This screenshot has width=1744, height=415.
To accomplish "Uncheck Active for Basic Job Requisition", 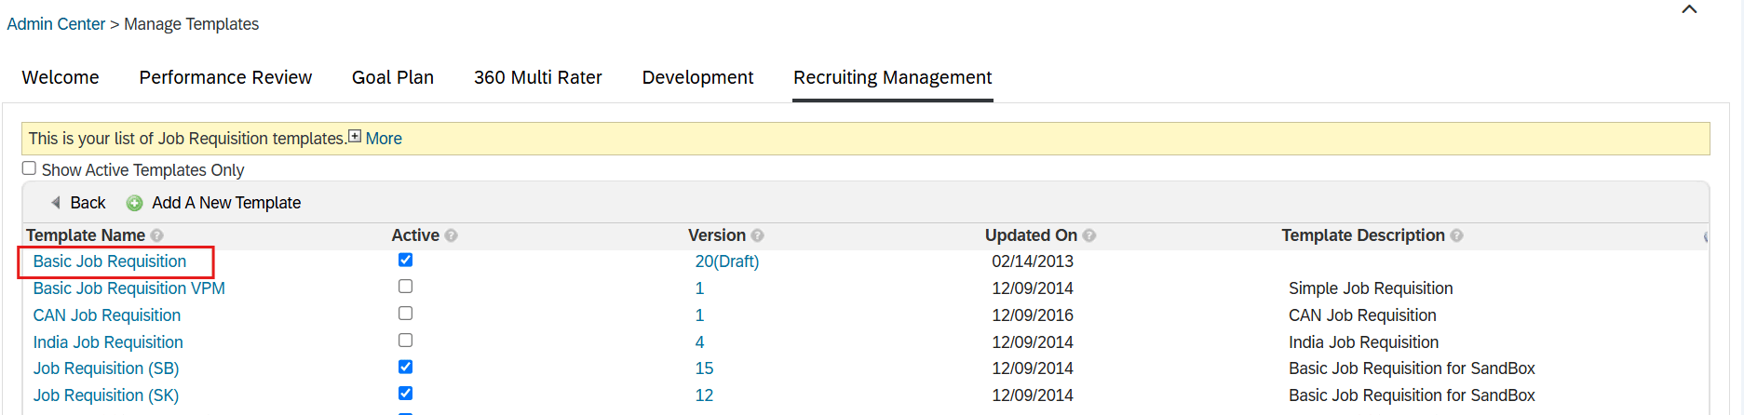I will point(405,260).
